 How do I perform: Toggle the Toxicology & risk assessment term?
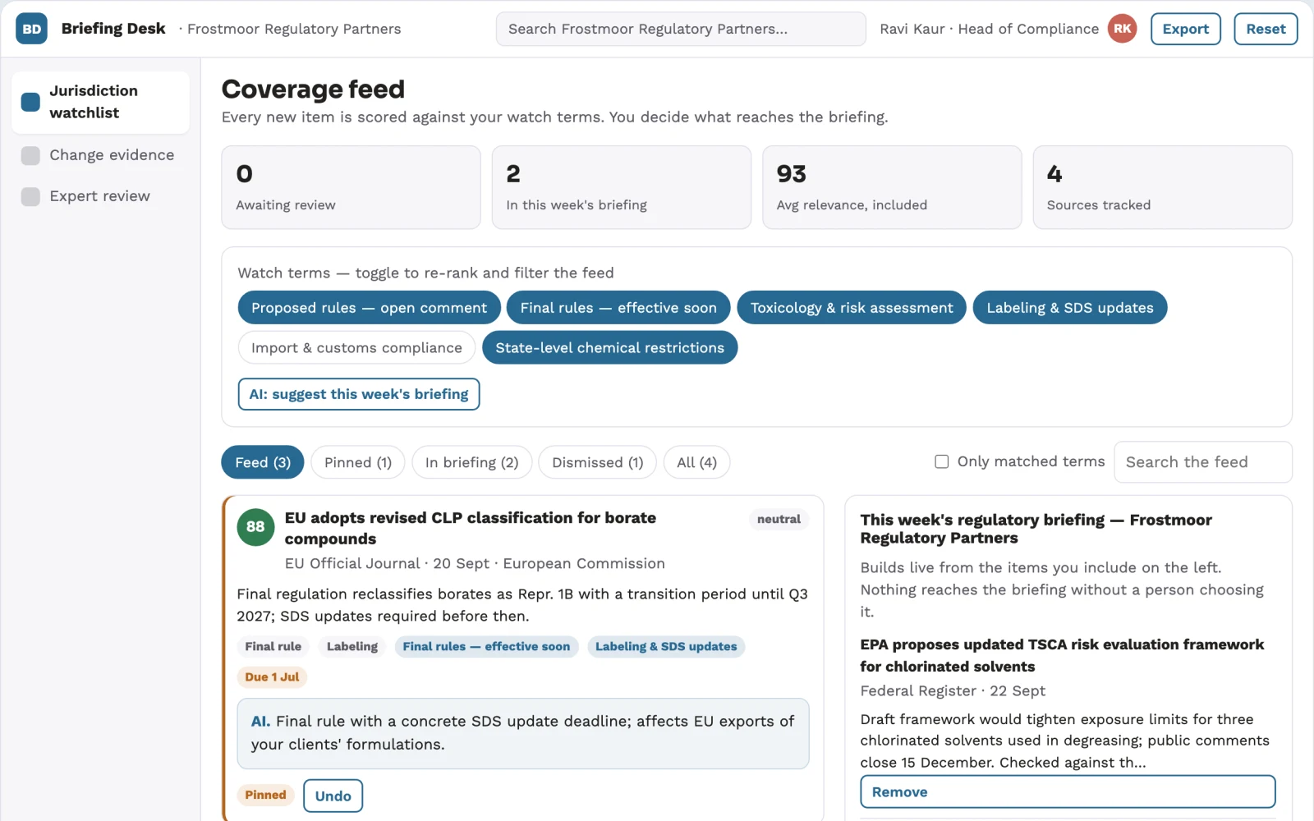coord(852,308)
